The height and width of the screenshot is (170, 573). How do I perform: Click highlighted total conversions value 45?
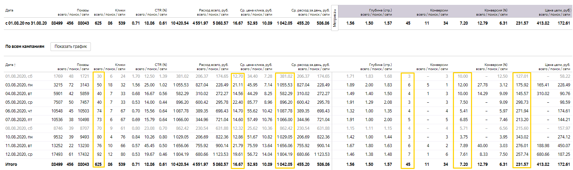[408, 164]
